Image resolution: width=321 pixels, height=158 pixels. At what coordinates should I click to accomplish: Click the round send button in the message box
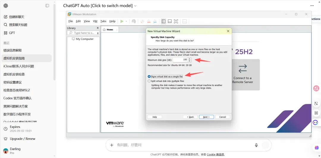tap(265, 145)
